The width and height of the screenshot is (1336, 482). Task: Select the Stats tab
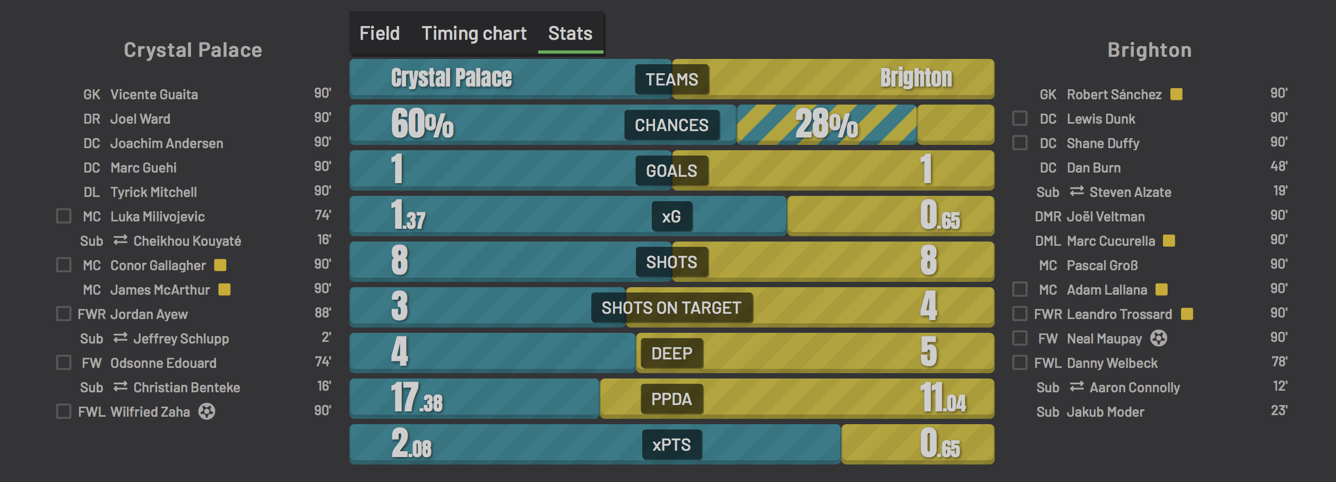(x=570, y=33)
